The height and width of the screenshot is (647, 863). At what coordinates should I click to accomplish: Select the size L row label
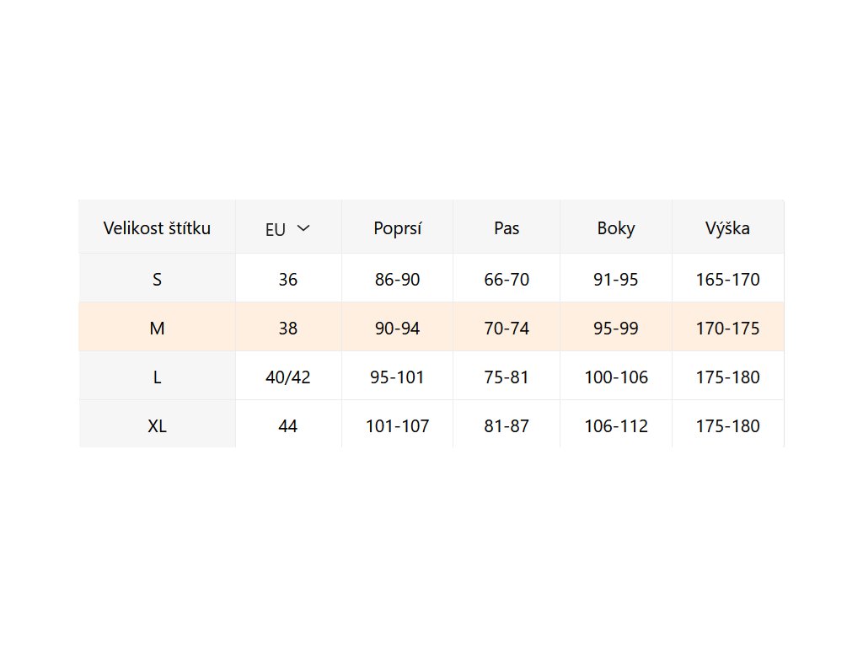[157, 377]
